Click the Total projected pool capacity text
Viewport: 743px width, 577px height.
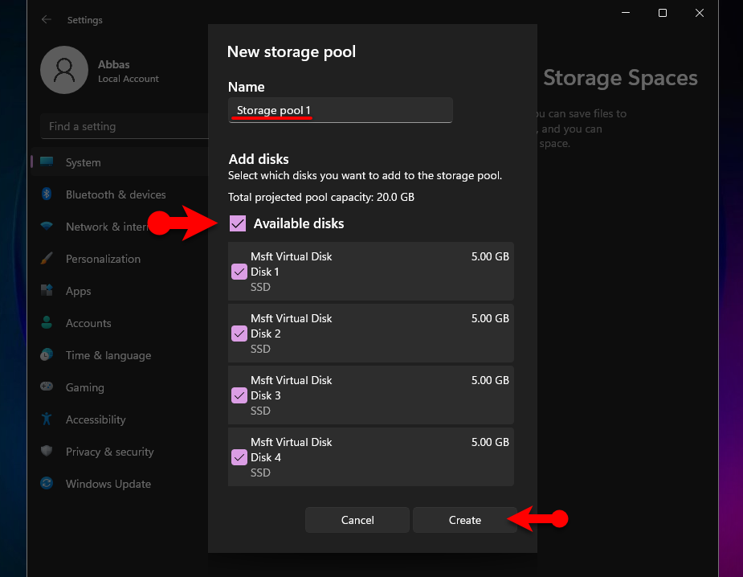click(x=321, y=197)
